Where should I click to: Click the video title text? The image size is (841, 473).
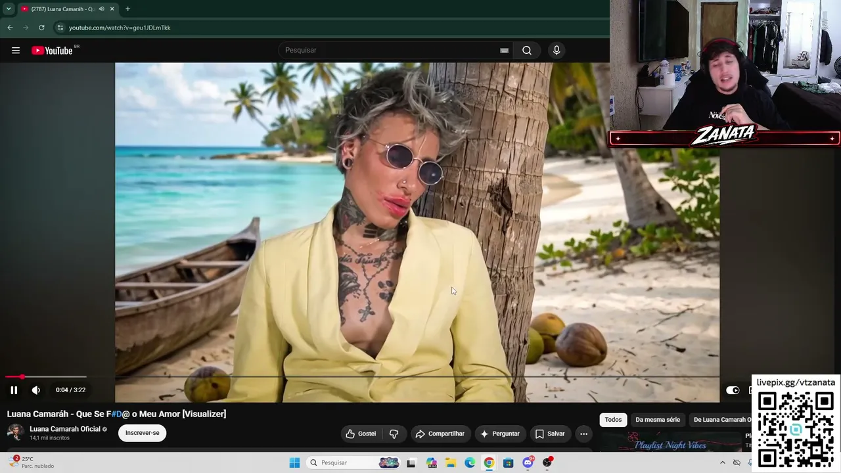click(x=116, y=414)
